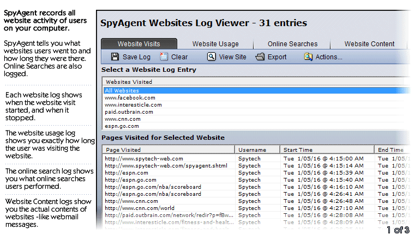Viewport: 415px width, 235px height.
Task: Sort by Start Time column header
Action: point(327,150)
